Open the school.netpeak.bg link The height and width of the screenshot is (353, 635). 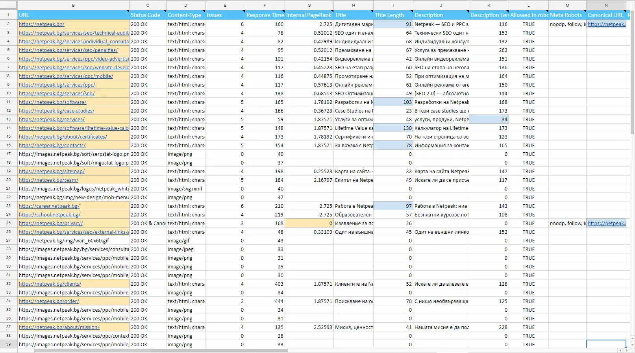pos(50,215)
